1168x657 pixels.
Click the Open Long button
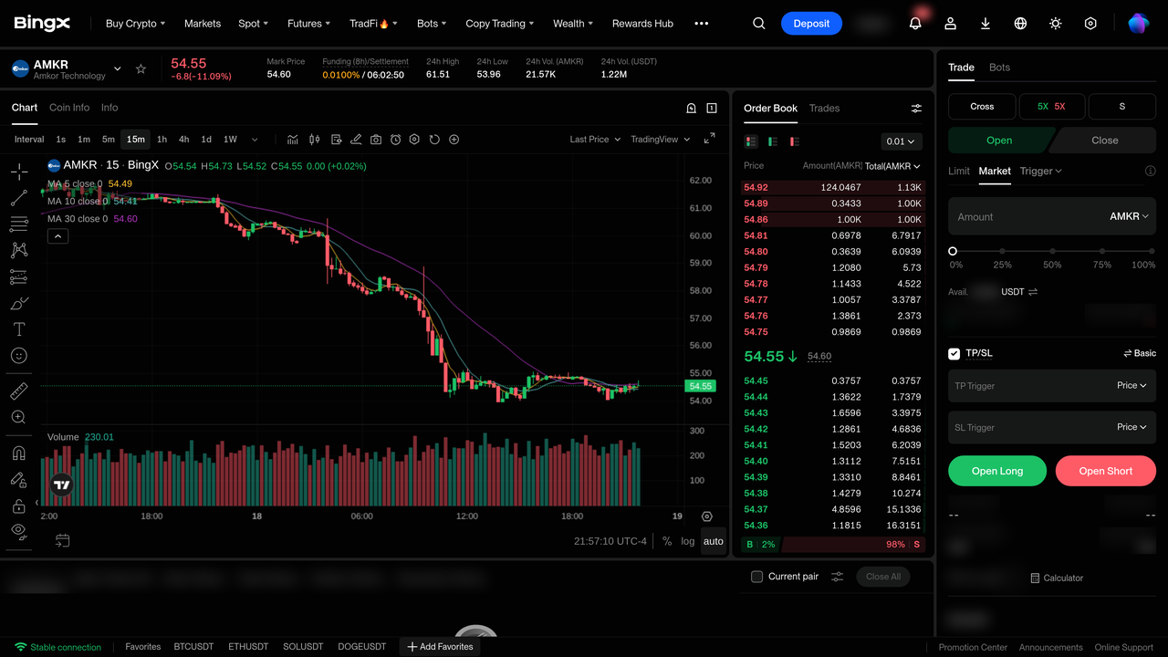pyautogui.click(x=997, y=471)
